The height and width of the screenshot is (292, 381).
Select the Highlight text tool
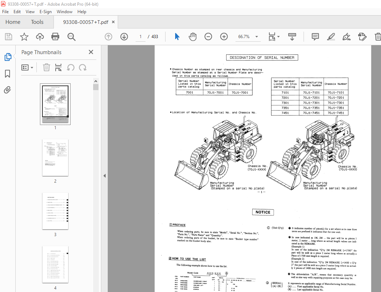(331, 37)
